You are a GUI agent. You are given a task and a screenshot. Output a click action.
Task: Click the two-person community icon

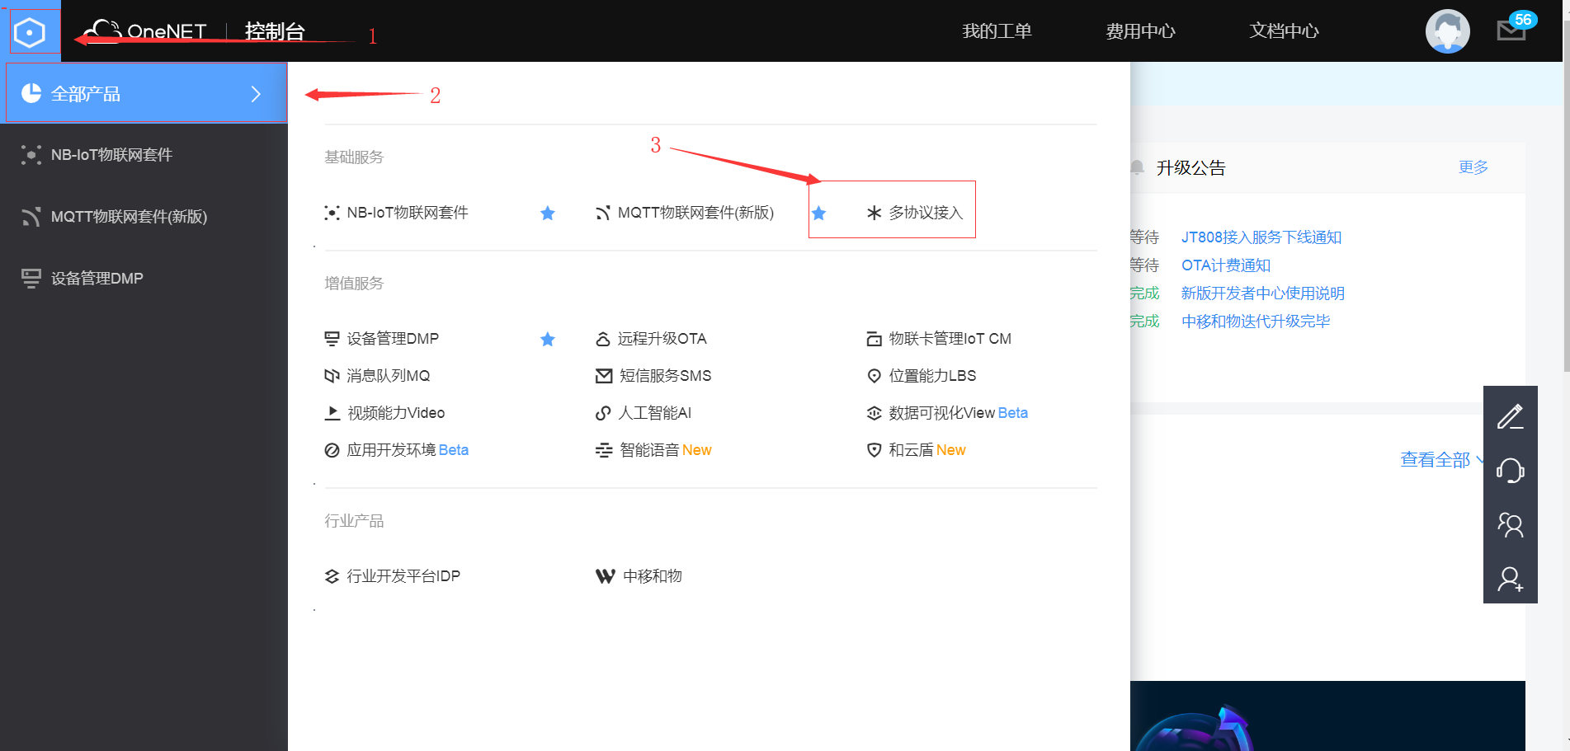1510,524
